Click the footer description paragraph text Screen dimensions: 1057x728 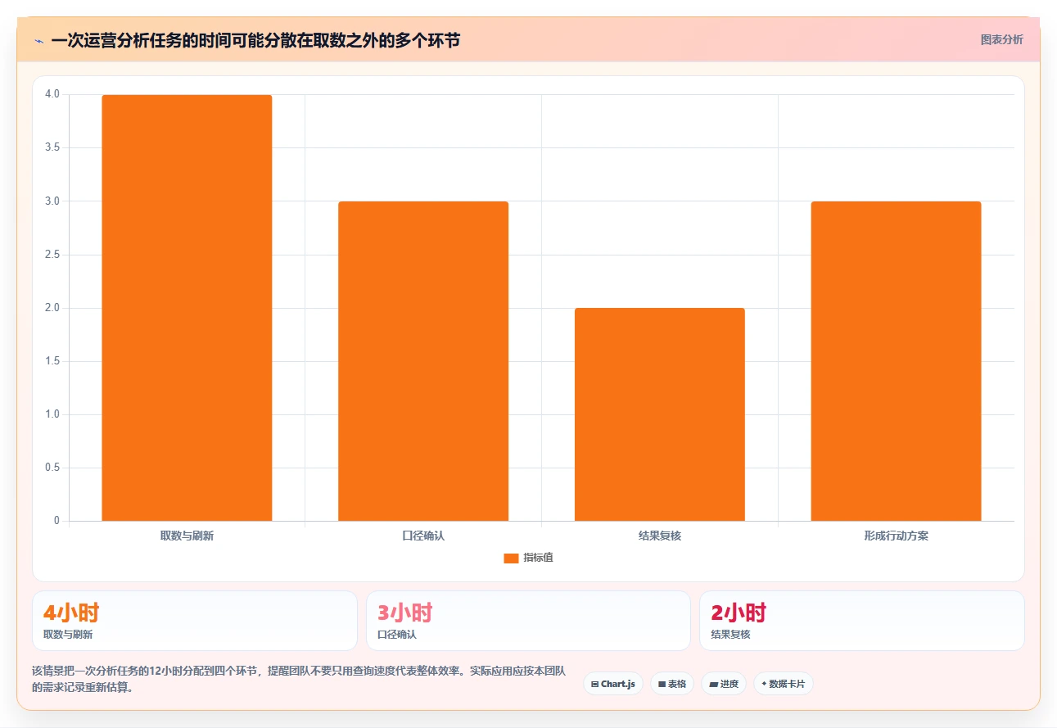click(299, 679)
